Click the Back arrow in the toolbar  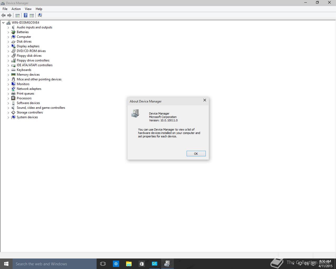click(3, 15)
